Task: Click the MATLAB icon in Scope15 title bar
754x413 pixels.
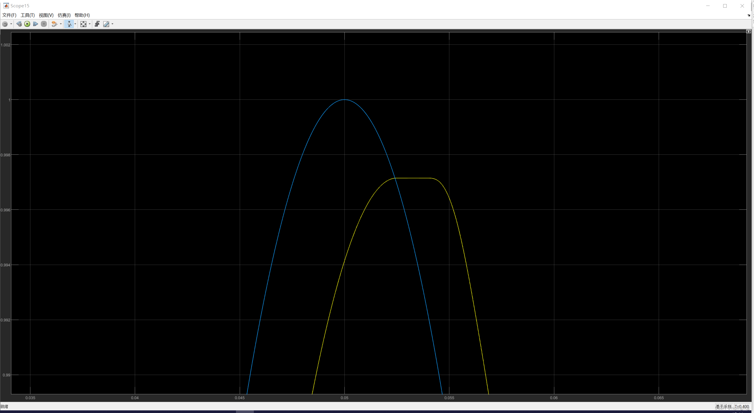Action: coord(6,6)
